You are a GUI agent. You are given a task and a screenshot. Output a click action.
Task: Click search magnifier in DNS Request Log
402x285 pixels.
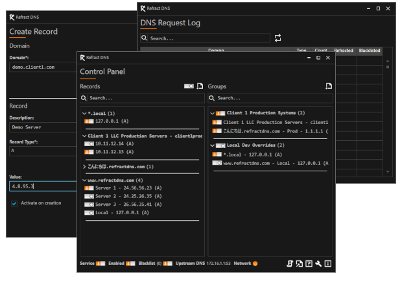click(x=145, y=38)
